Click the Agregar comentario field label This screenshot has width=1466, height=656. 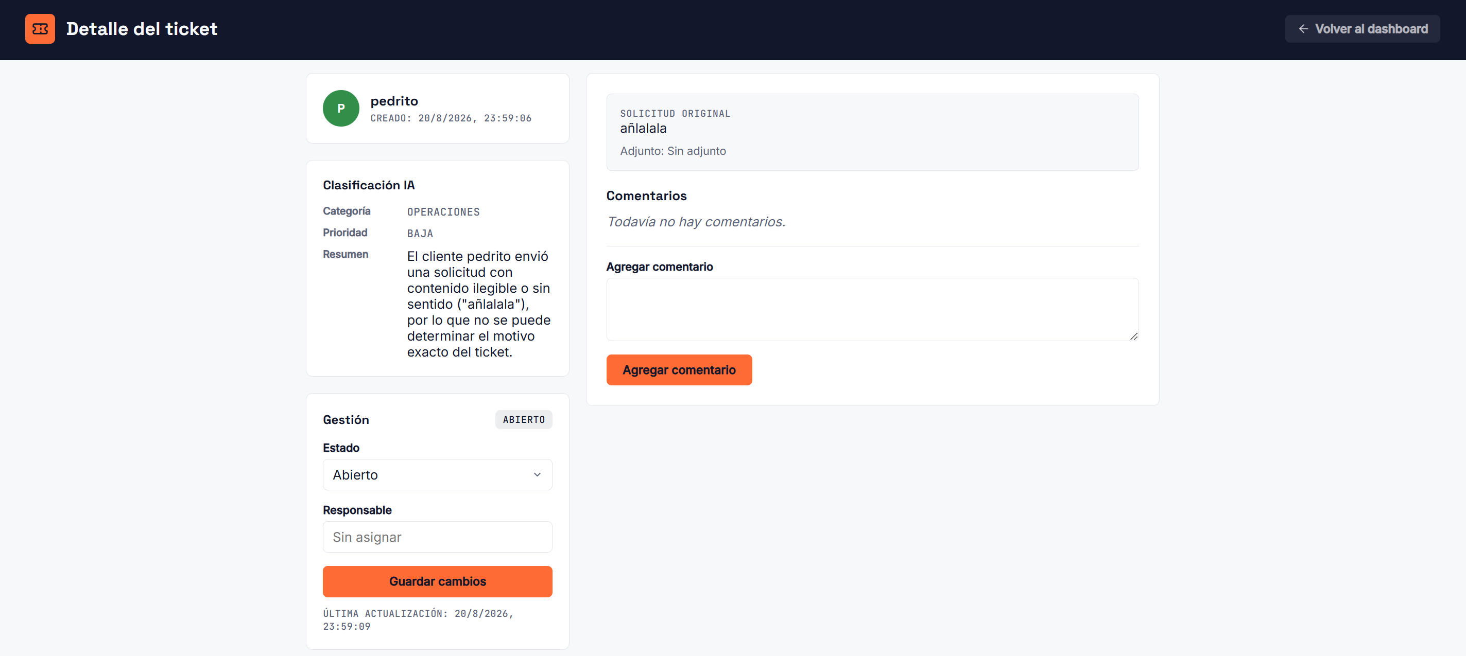point(659,267)
